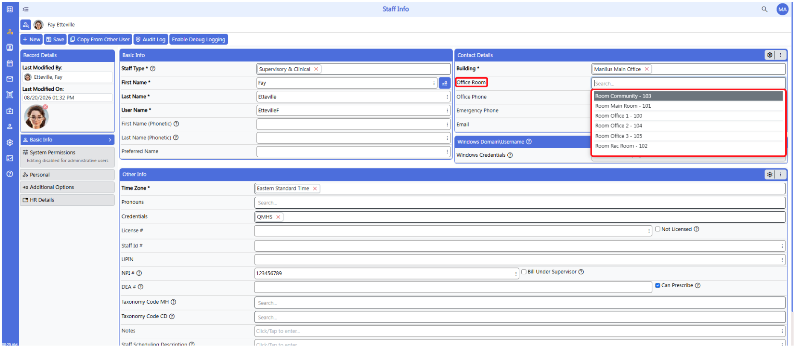Open the HR Details section
Screen dimensions: 797x348
pos(67,200)
